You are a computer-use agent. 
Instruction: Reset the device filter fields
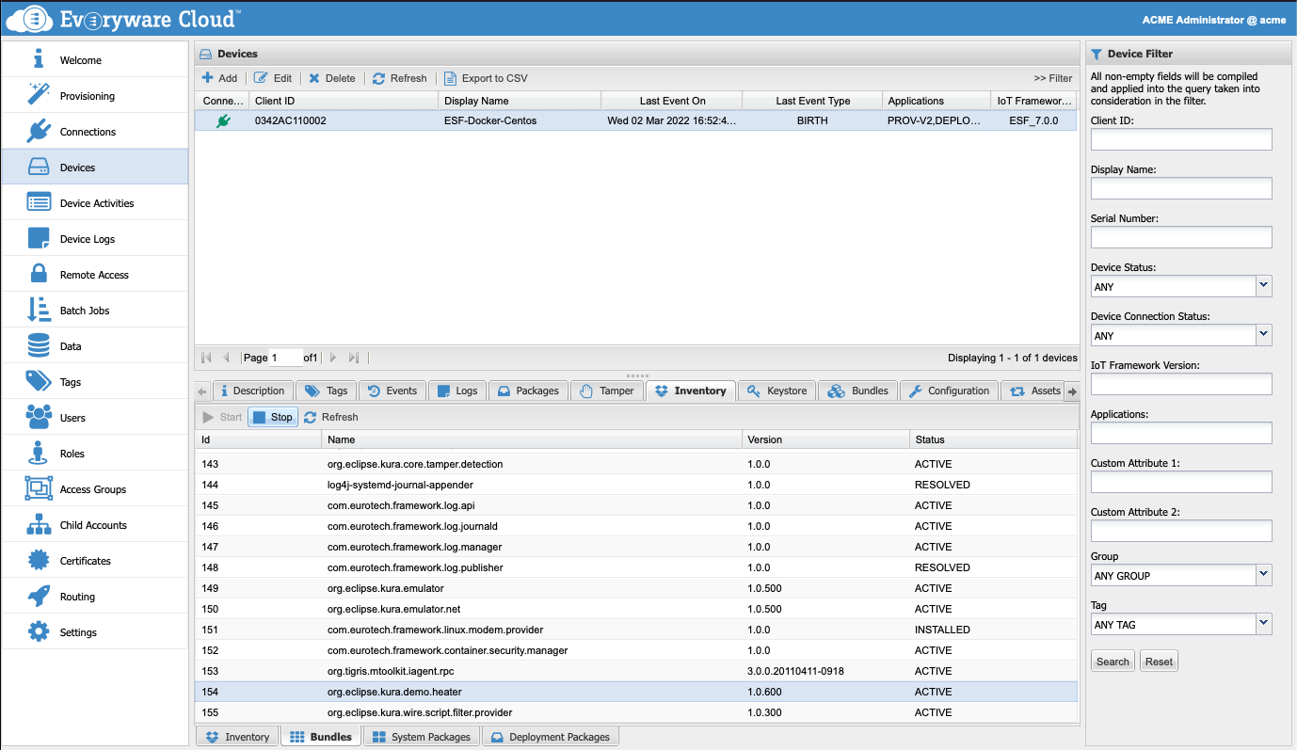(1159, 662)
